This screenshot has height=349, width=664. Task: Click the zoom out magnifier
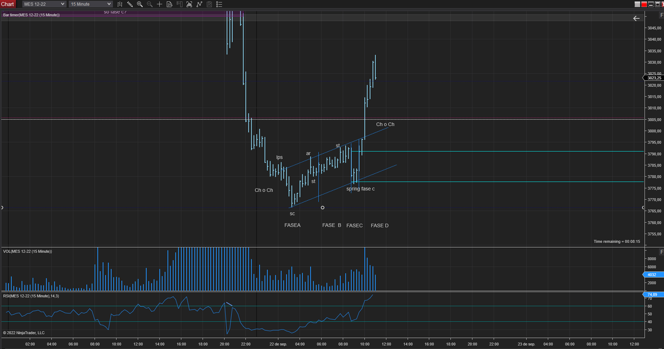149,4
